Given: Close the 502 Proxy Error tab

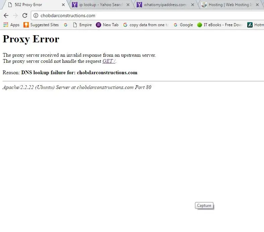Looking at the screenshot, I should point(63,5).
